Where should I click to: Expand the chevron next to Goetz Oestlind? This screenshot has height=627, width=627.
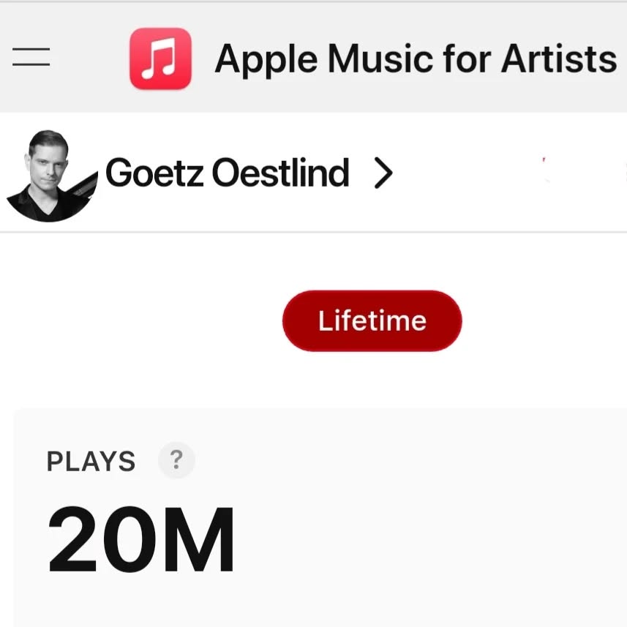coord(383,173)
